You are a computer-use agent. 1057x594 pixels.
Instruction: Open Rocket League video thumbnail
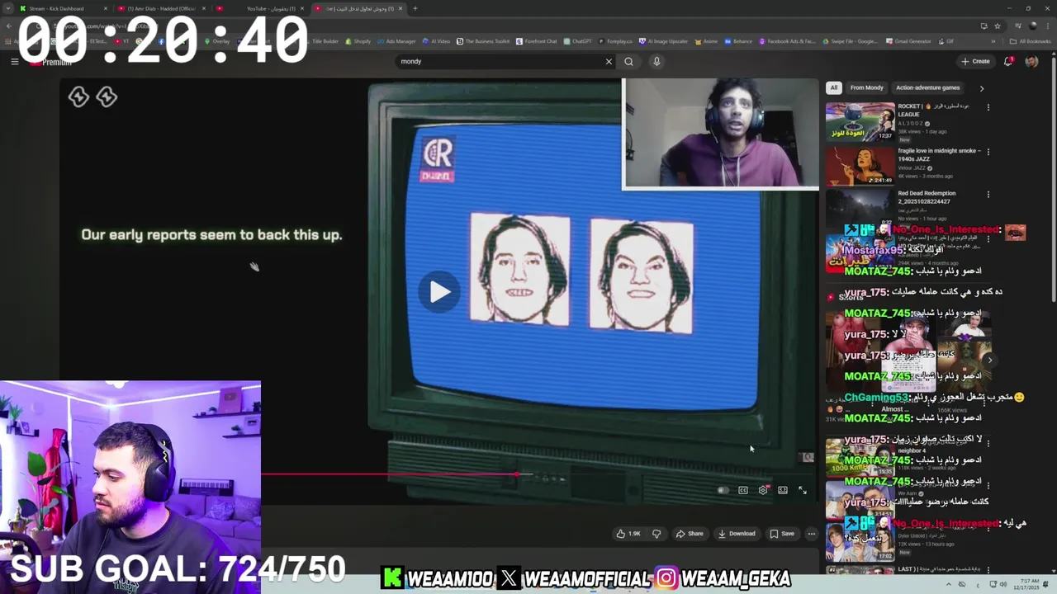click(860, 121)
